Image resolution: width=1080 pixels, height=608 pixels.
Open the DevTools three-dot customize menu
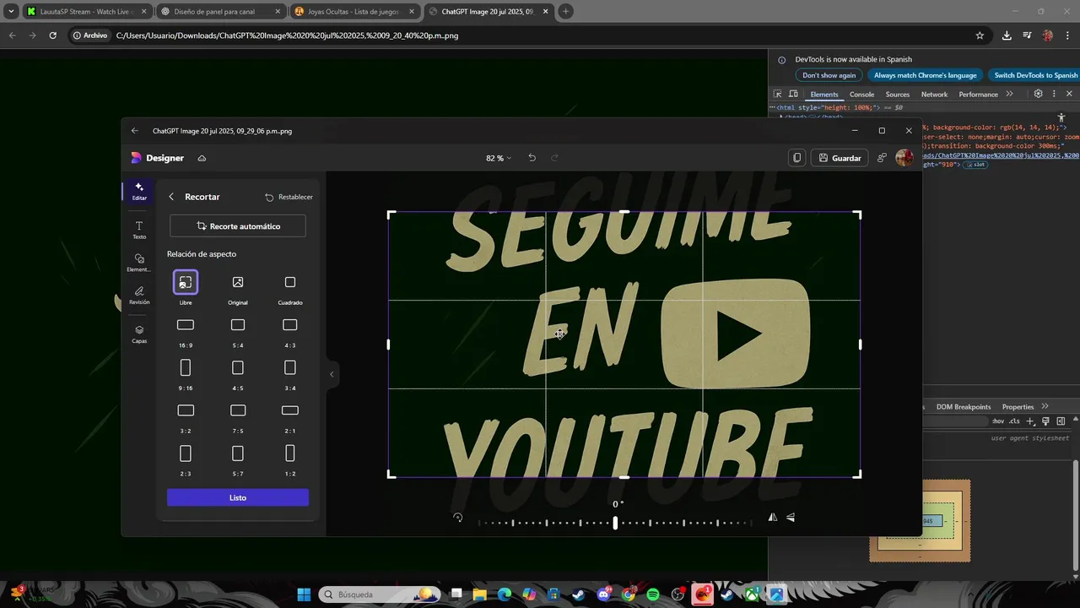[1054, 94]
